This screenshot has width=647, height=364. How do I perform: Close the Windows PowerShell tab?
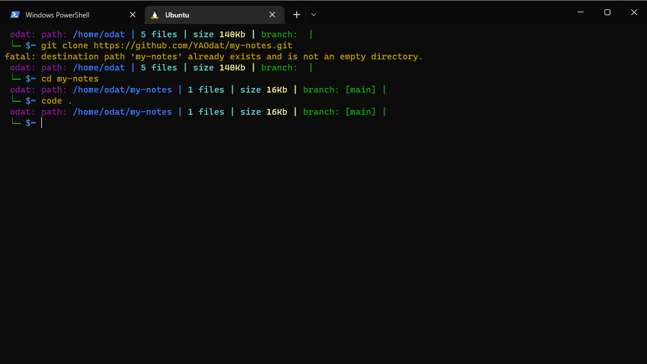tap(133, 15)
